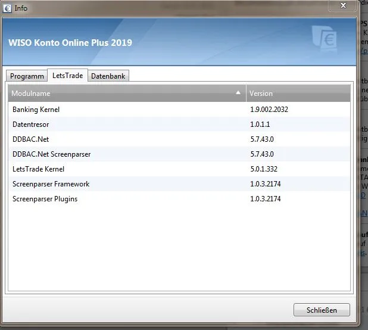Sort by the Modulname column header
The width and height of the screenshot is (368, 330).
(x=32, y=94)
